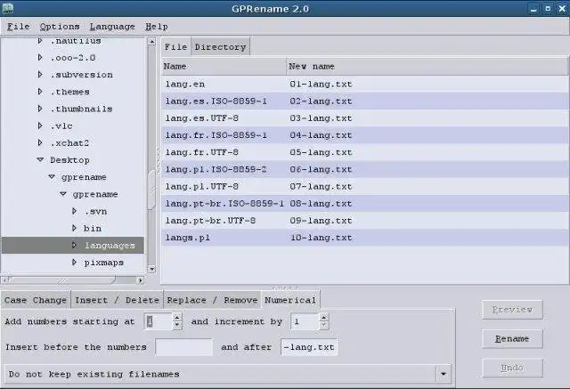Expand the languages folder
This screenshot has width=570, height=389.
pos(74,245)
